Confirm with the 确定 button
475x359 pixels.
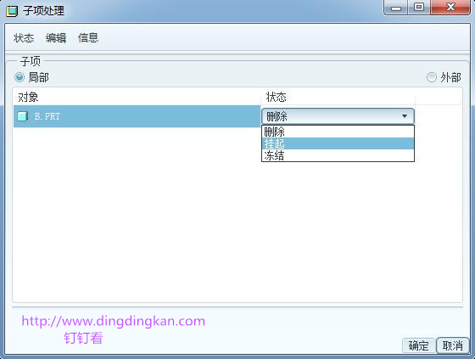click(419, 345)
